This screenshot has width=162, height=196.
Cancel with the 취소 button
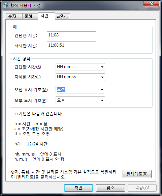110,188
